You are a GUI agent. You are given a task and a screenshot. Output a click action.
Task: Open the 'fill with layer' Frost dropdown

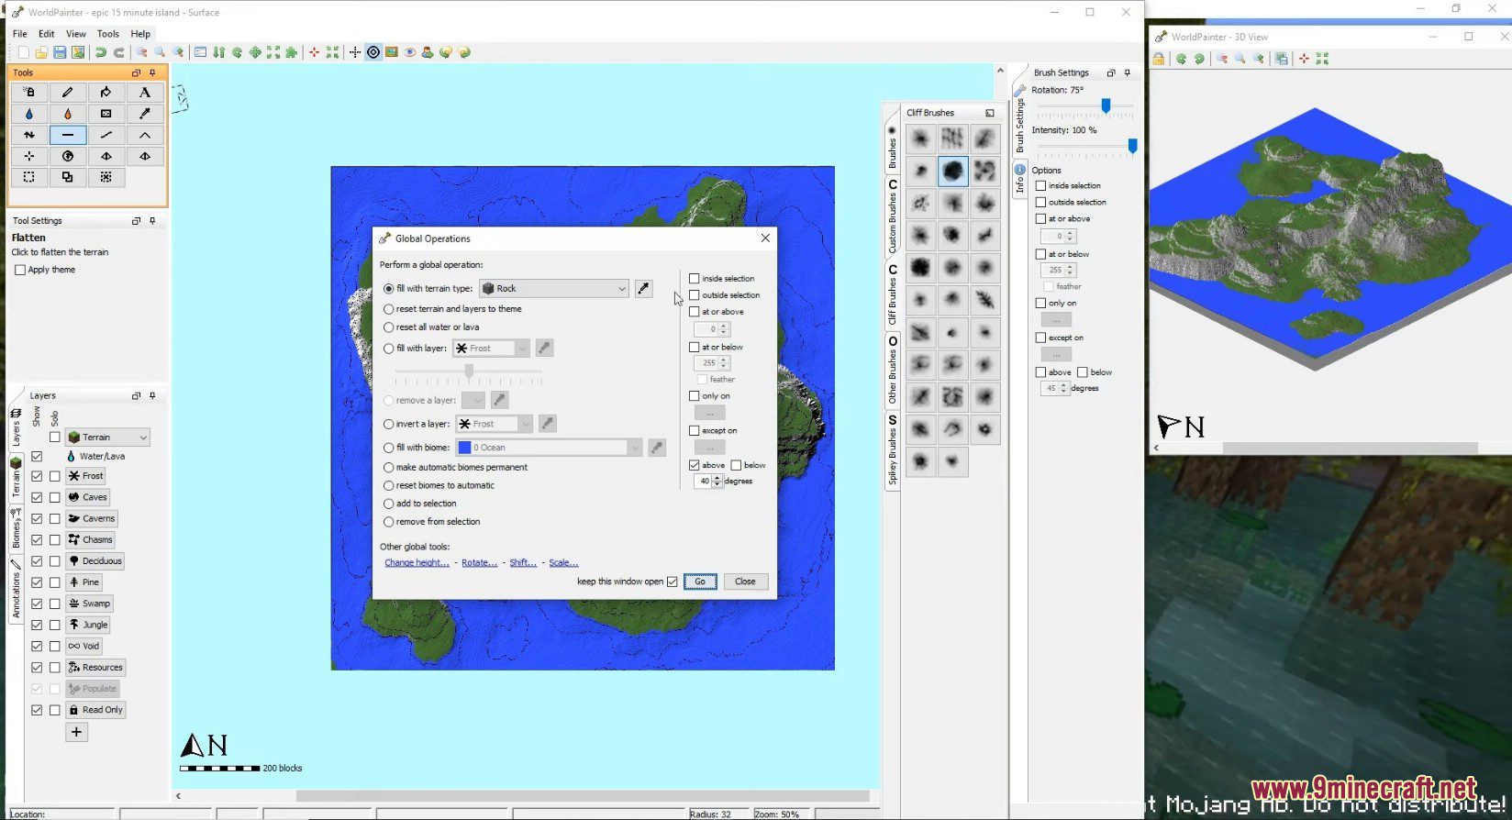[491, 349]
